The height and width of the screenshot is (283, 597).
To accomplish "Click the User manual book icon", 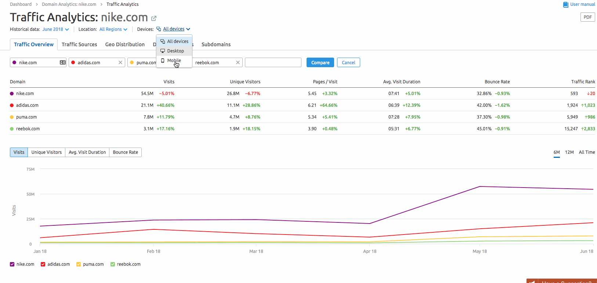I will pos(565,5).
